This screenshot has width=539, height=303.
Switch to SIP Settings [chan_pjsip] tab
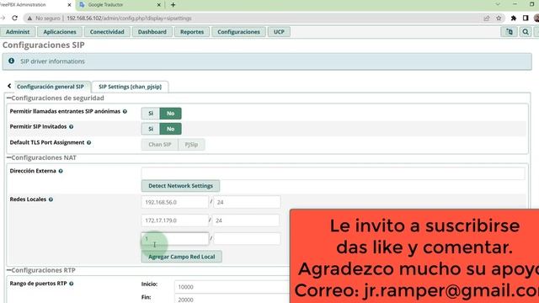coord(130,87)
